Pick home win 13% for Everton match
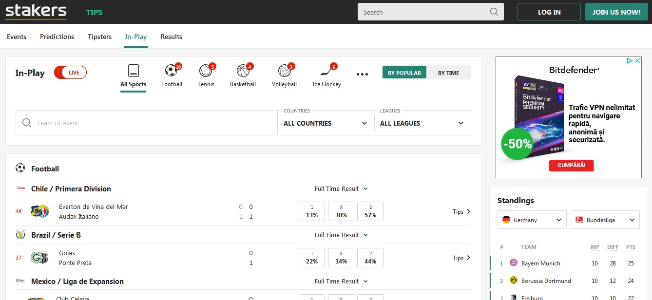Image resolution: width=652 pixels, height=300 pixels. (312, 211)
